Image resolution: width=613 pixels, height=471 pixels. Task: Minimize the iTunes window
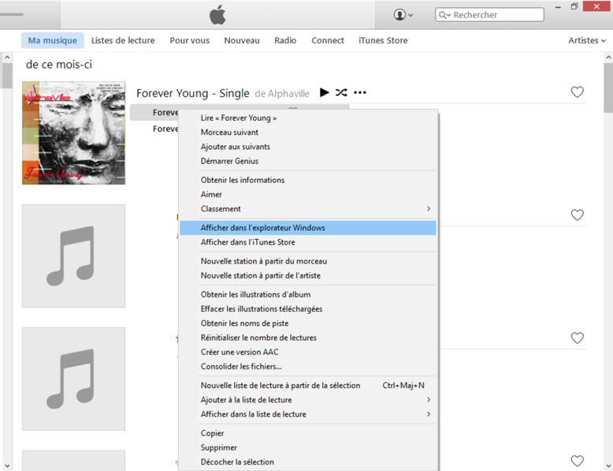click(558, 7)
